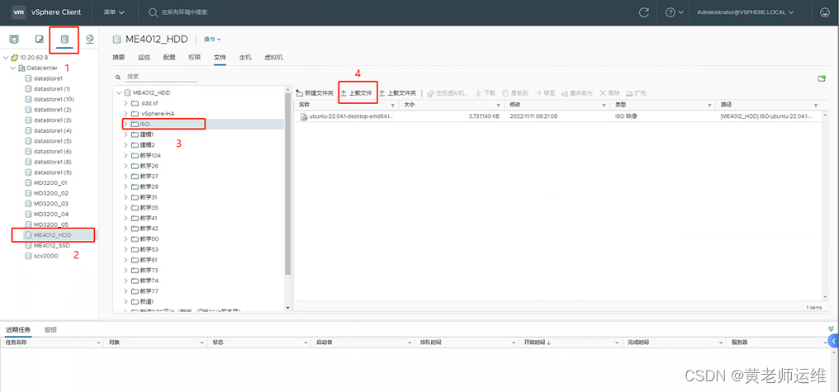839x392 pixels.
Task: Click the smiley feedback icon
Action: 825,12
